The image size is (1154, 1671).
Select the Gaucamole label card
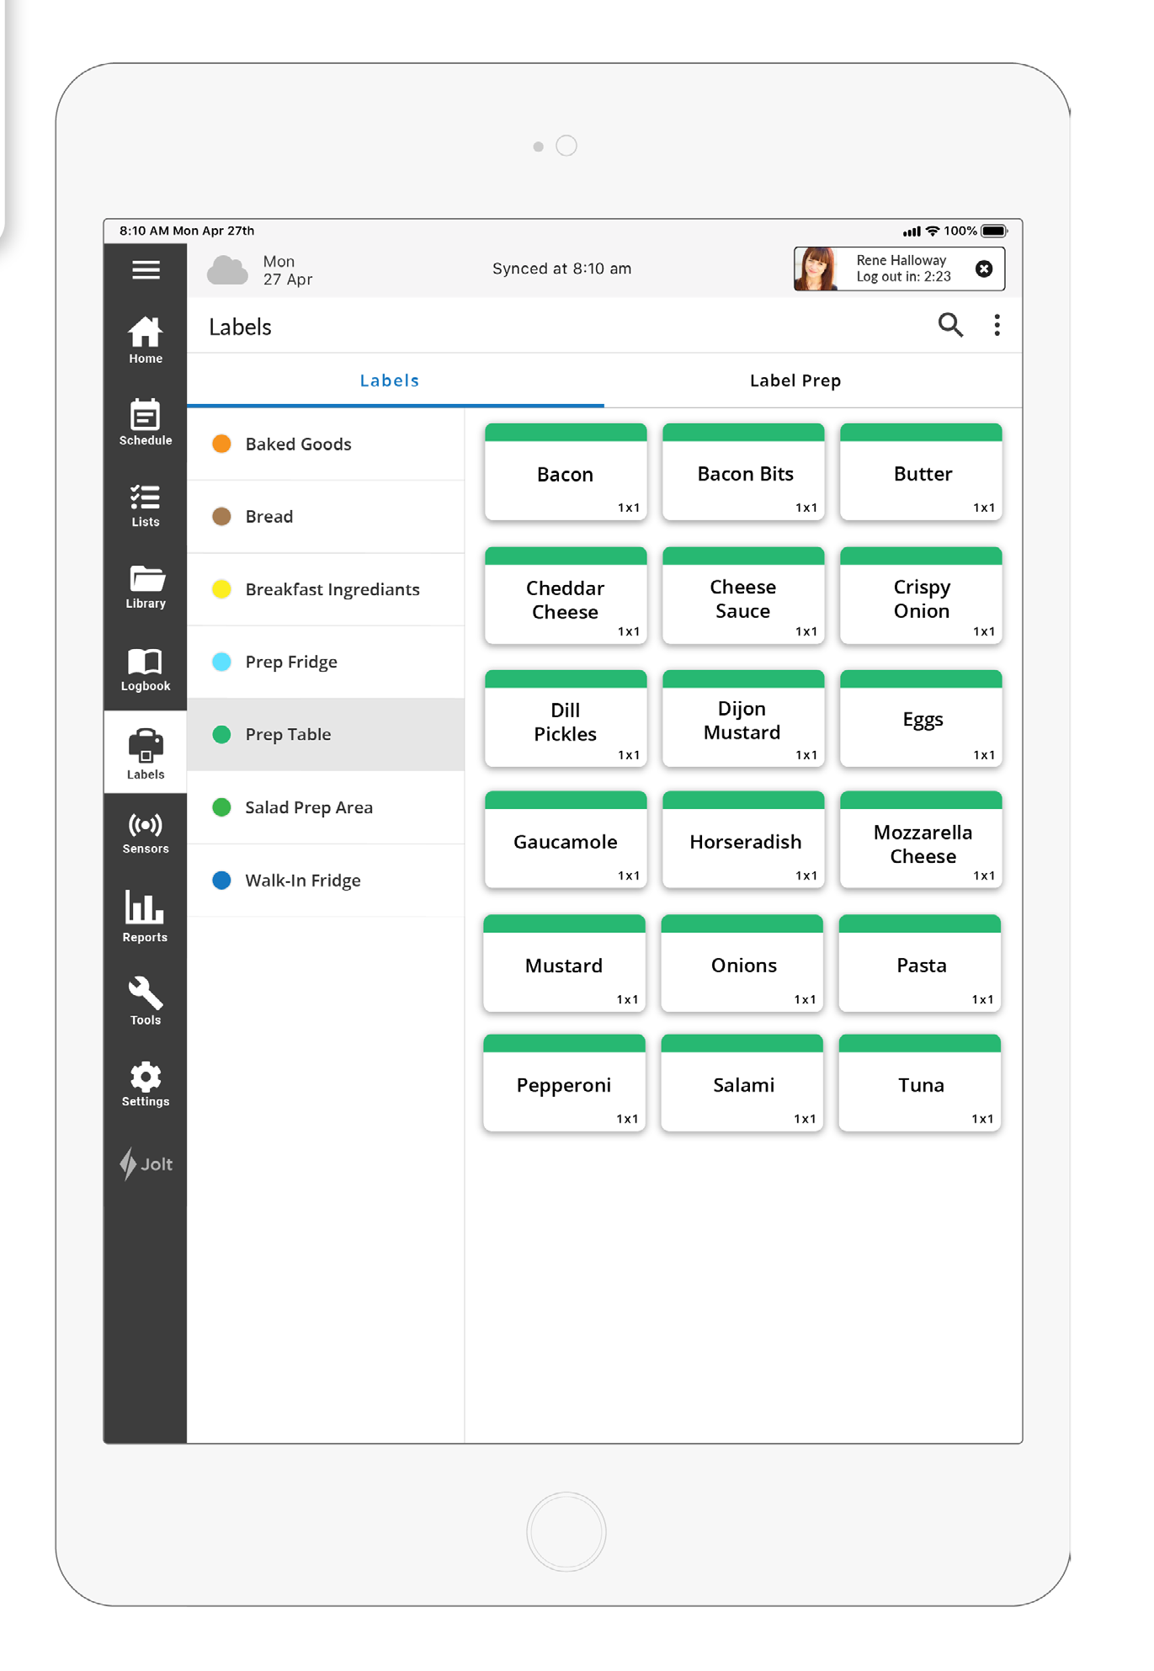(566, 840)
